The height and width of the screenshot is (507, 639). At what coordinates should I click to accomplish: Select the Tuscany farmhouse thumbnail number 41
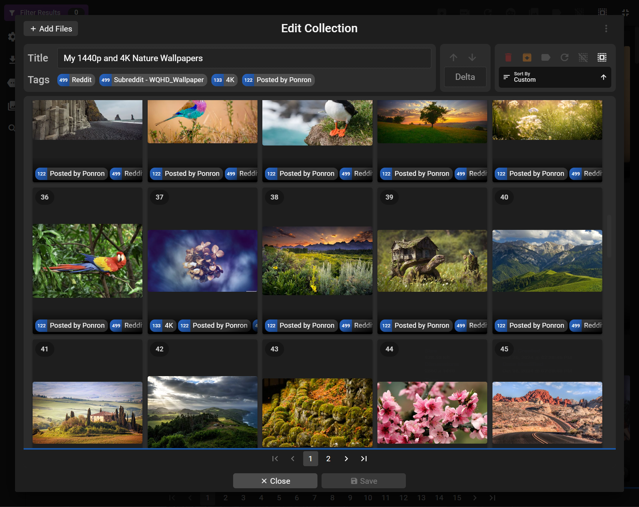pos(87,412)
